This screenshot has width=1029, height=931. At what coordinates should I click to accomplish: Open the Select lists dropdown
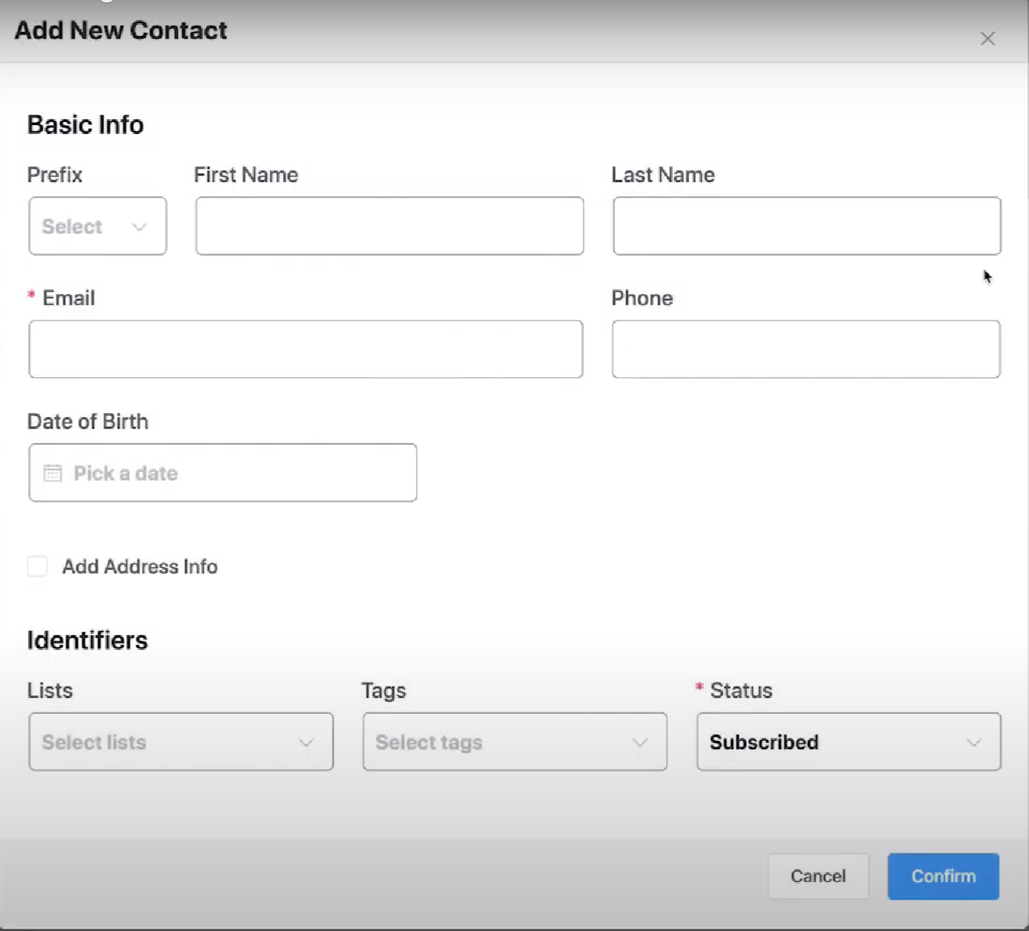click(180, 742)
